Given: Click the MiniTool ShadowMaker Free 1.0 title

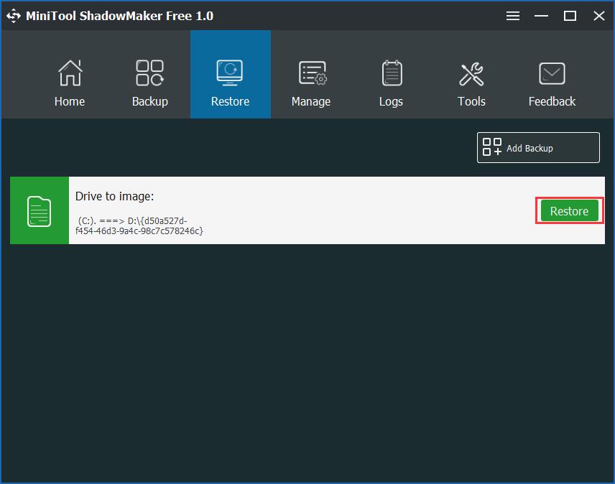Looking at the screenshot, I should point(120,16).
